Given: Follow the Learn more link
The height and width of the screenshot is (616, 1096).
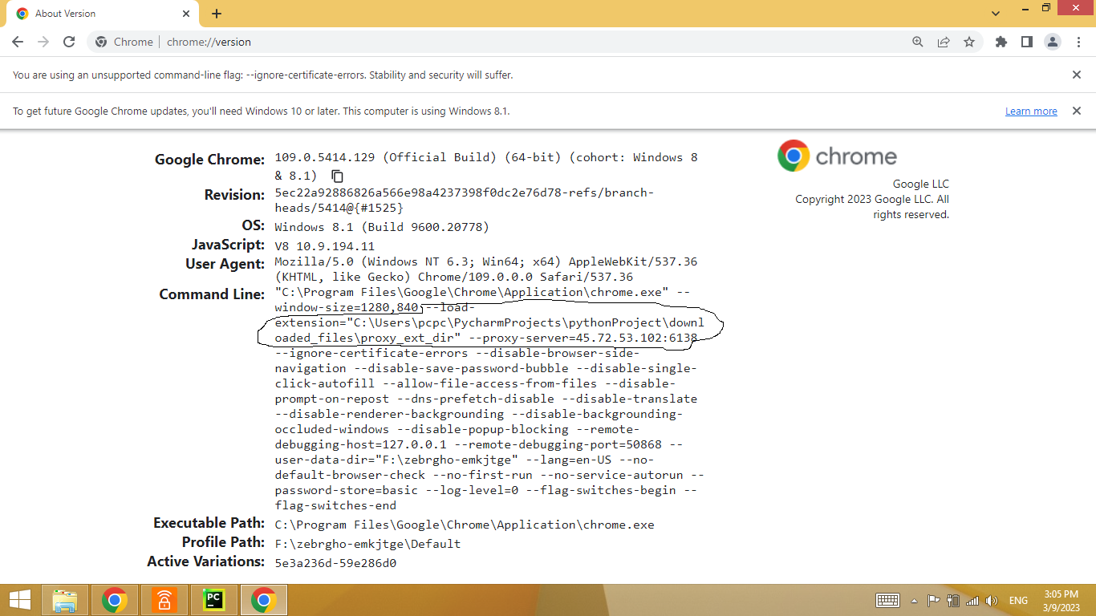Looking at the screenshot, I should tap(1031, 111).
